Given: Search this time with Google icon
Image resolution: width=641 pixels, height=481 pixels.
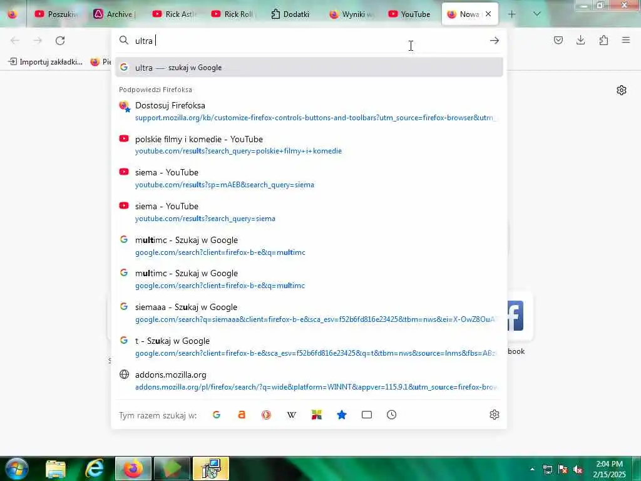Looking at the screenshot, I should point(217,415).
